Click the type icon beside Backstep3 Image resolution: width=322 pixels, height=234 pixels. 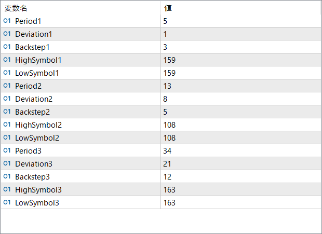coord(7,176)
